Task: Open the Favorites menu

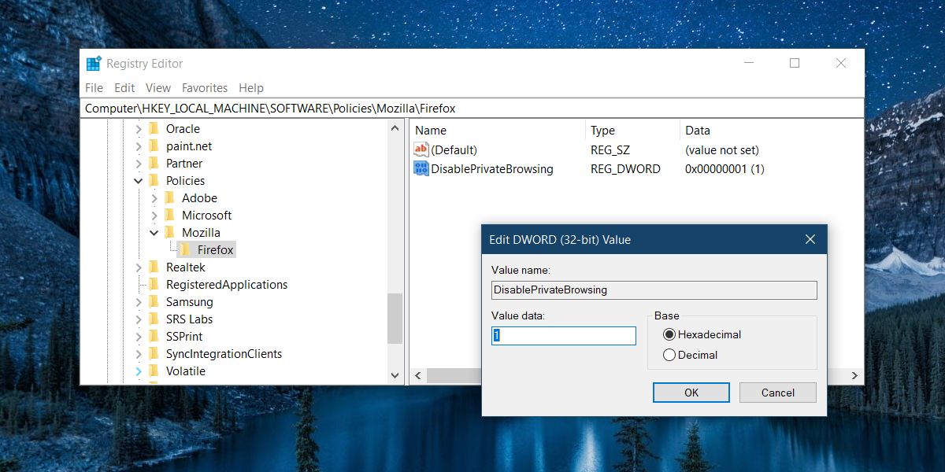Action: 205,88
